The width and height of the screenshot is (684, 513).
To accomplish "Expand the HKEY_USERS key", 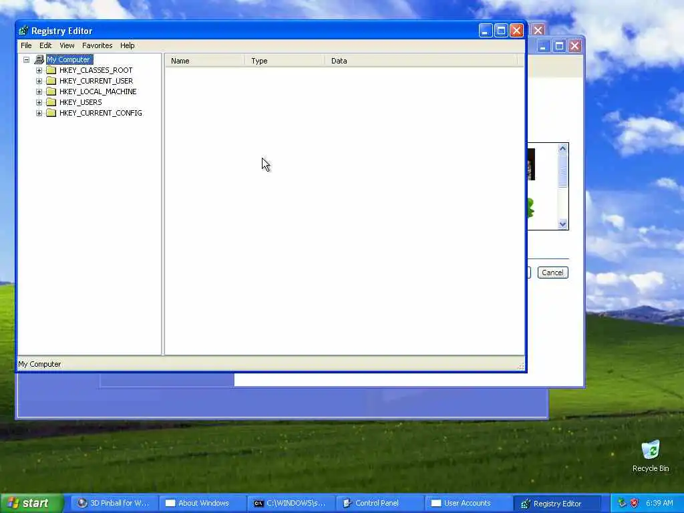I will point(39,102).
